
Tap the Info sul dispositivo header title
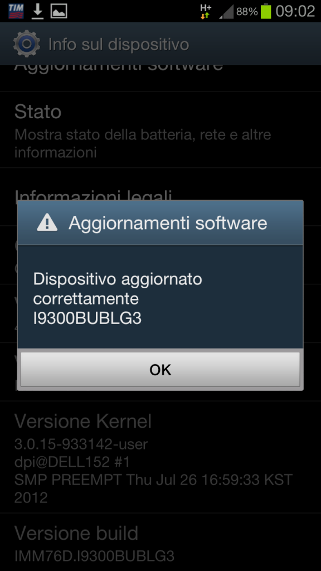pos(119,45)
